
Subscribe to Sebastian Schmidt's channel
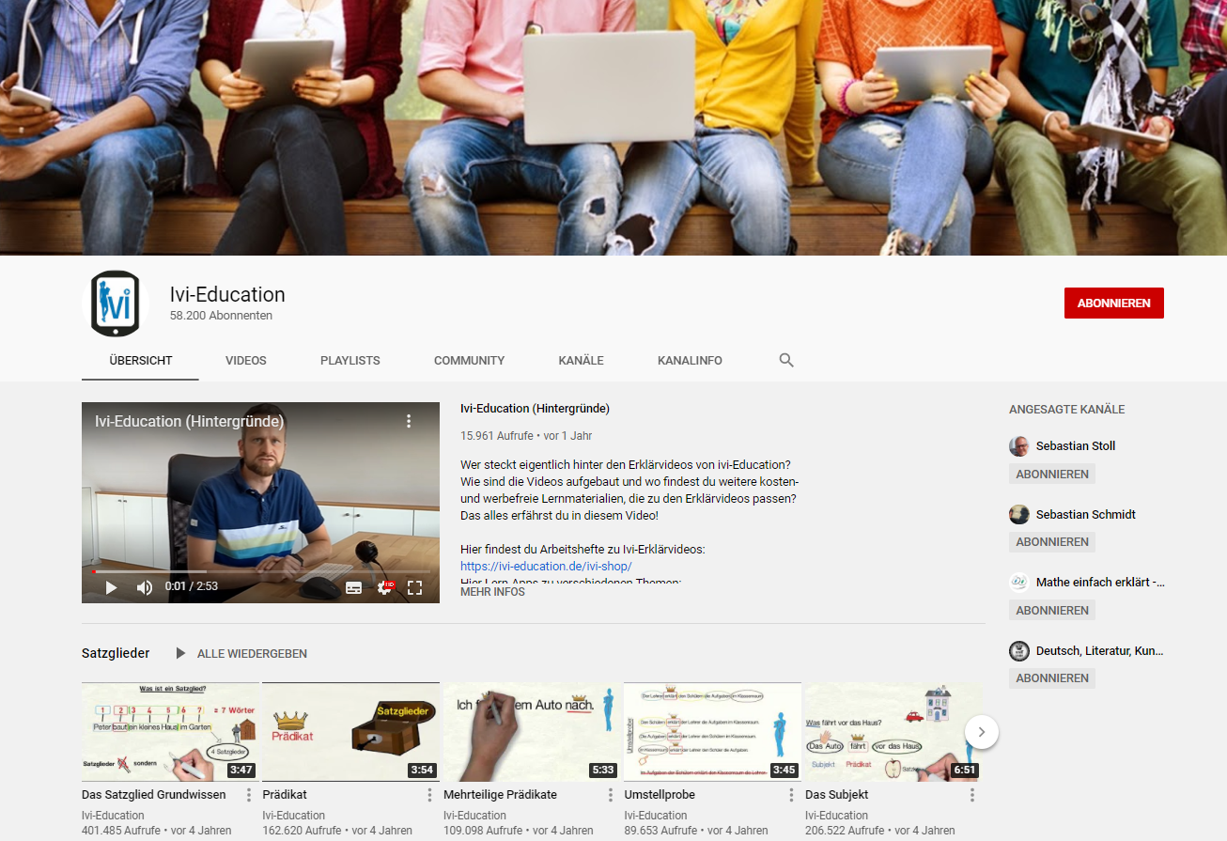[1051, 541]
